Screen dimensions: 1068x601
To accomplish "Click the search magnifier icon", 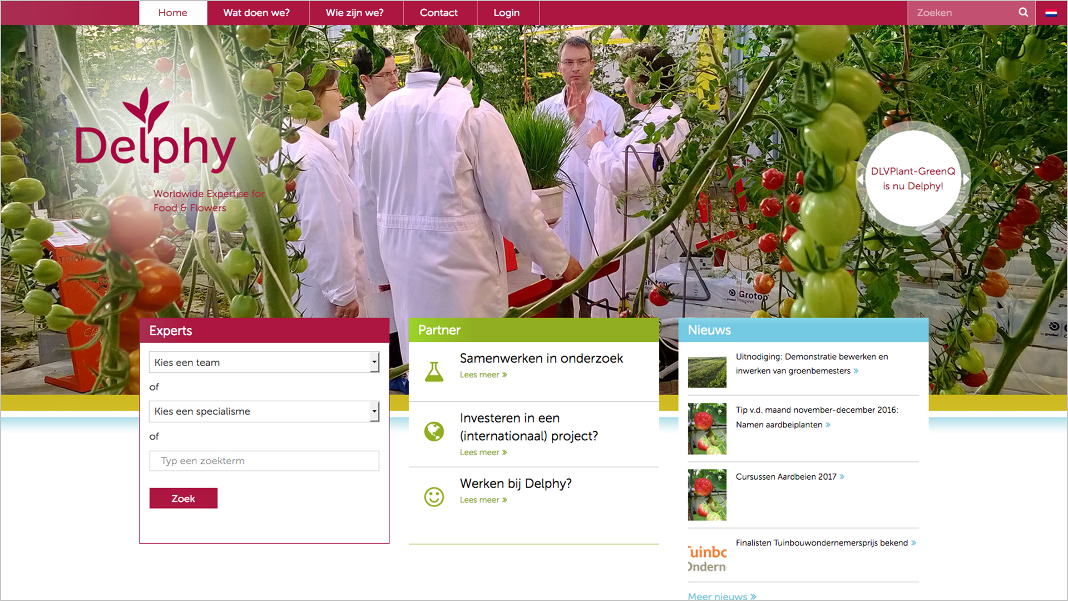I will (1023, 12).
